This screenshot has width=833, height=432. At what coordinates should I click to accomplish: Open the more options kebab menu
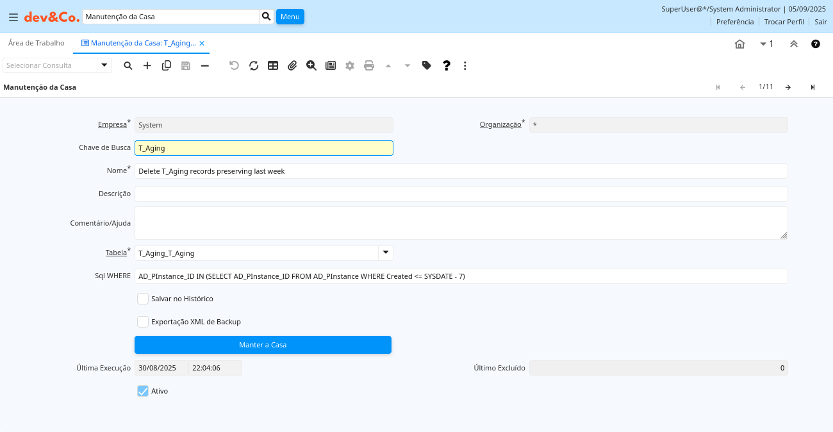click(465, 65)
